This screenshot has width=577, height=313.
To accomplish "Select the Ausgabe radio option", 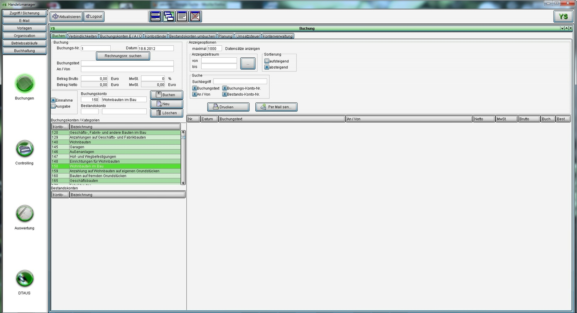I will tap(53, 106).
